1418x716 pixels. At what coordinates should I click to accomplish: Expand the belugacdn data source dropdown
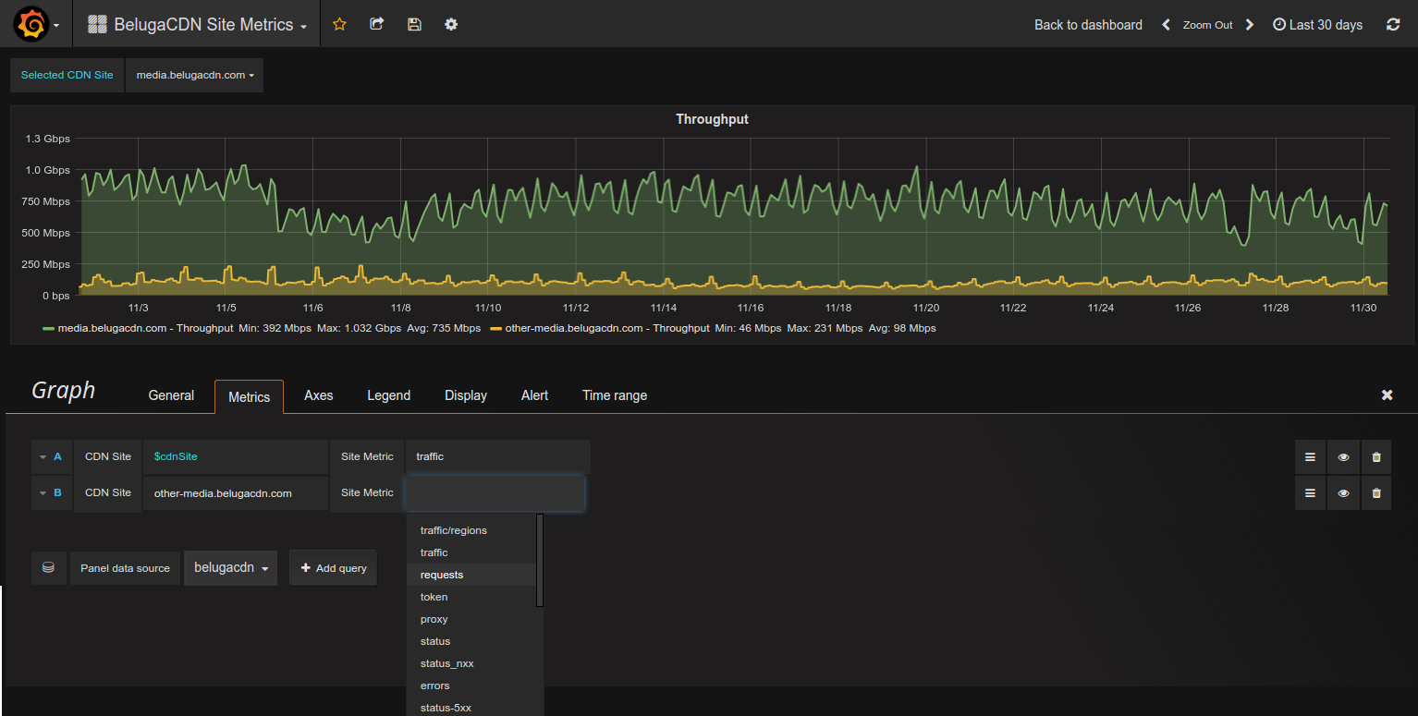pos(230,568)
